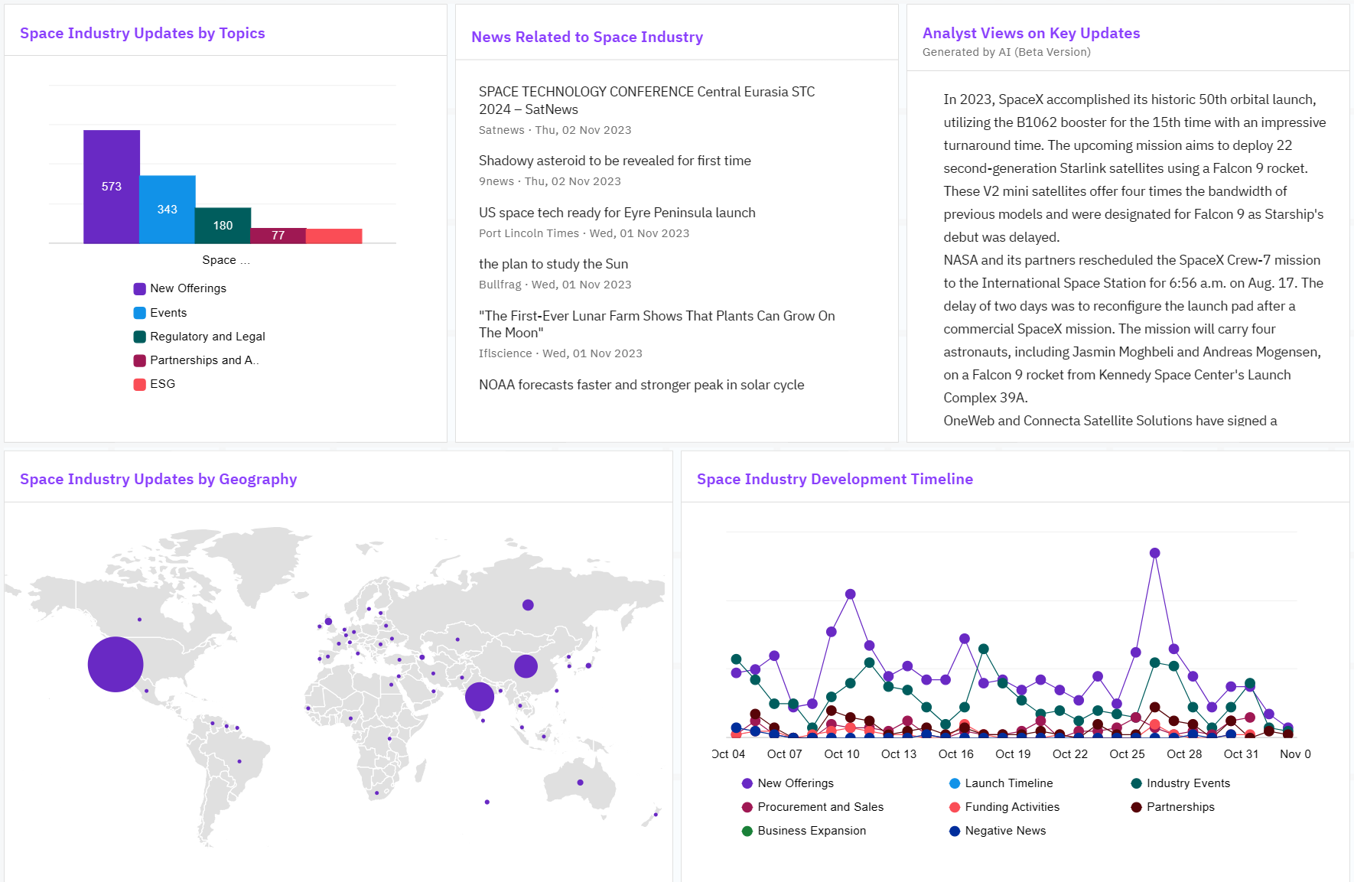Toggle Industry Events series in legend
The image size is (1354, 882).
[x=1180, y=783]
